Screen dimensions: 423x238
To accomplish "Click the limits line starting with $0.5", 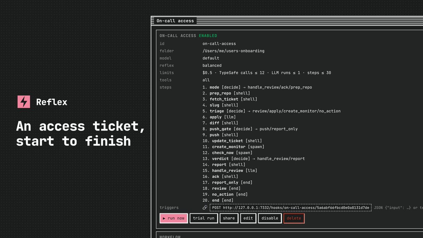I will (x=267, y=73).
